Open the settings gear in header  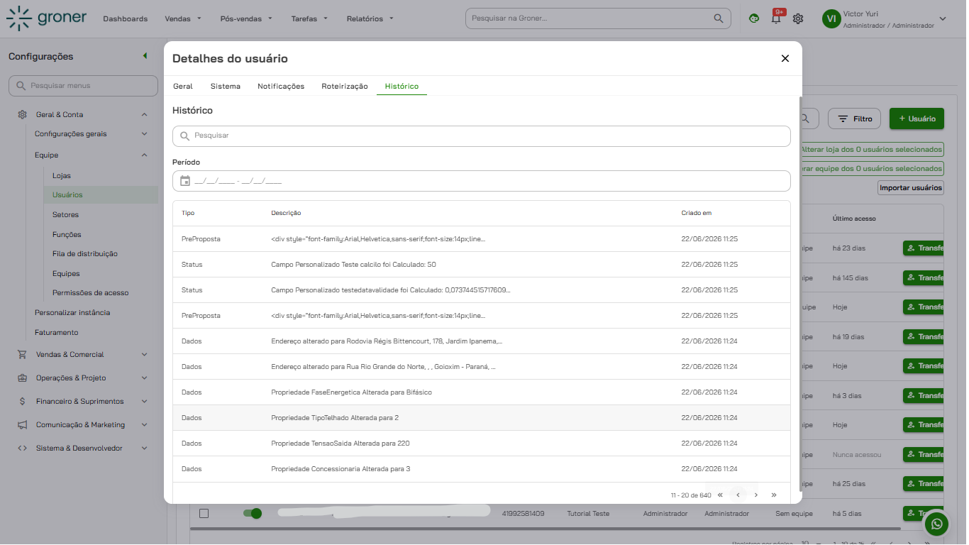coord(798,18)
